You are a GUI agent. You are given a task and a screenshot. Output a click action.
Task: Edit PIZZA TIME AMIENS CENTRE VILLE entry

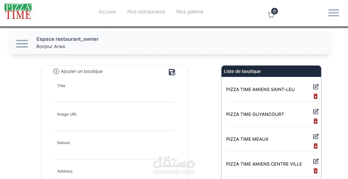(x=316, y=161)
